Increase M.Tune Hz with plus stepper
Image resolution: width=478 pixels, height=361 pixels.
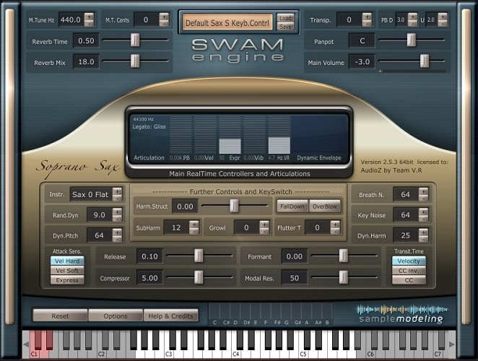point(90,17)
